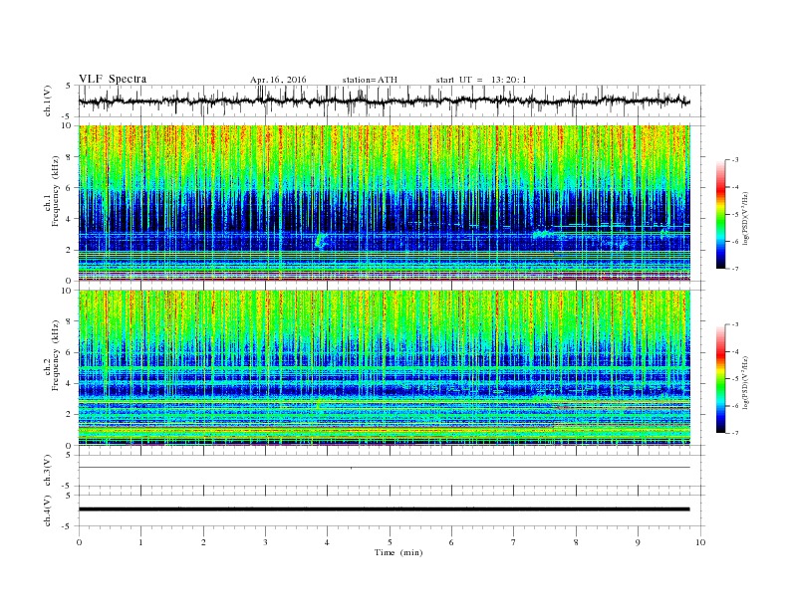Click the "4" kHz tick on ch.2 spectrogram axis
This screenshot has height=609, width=789.
pos(69,383)
